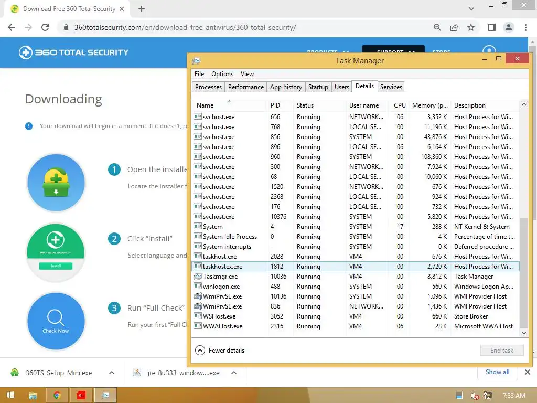Open the Options menu in Task Manager
This screenshot has height=403, width=537.
[222, 74]
